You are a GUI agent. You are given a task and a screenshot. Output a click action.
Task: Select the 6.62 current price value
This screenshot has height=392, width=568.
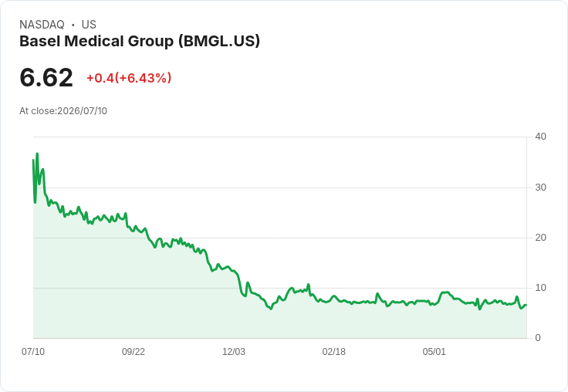point(46,78)
